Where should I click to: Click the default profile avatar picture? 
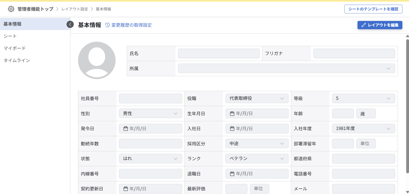point(97,60)
